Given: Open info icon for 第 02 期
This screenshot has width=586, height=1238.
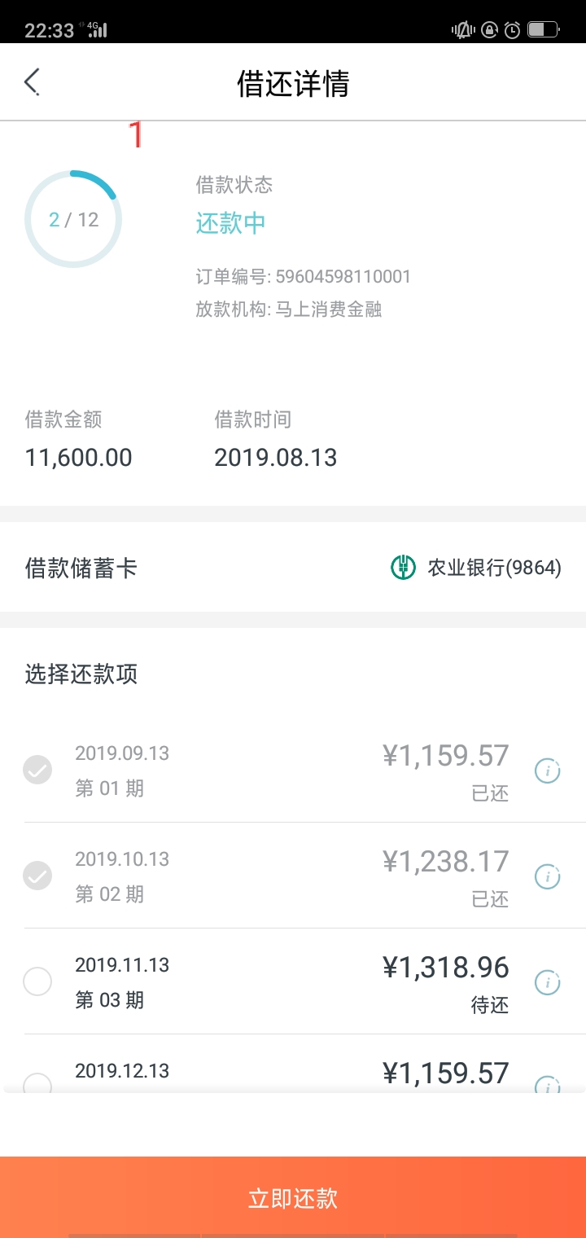Looking at the screenshot, I should pyautogui.click(x=547, y=876).
